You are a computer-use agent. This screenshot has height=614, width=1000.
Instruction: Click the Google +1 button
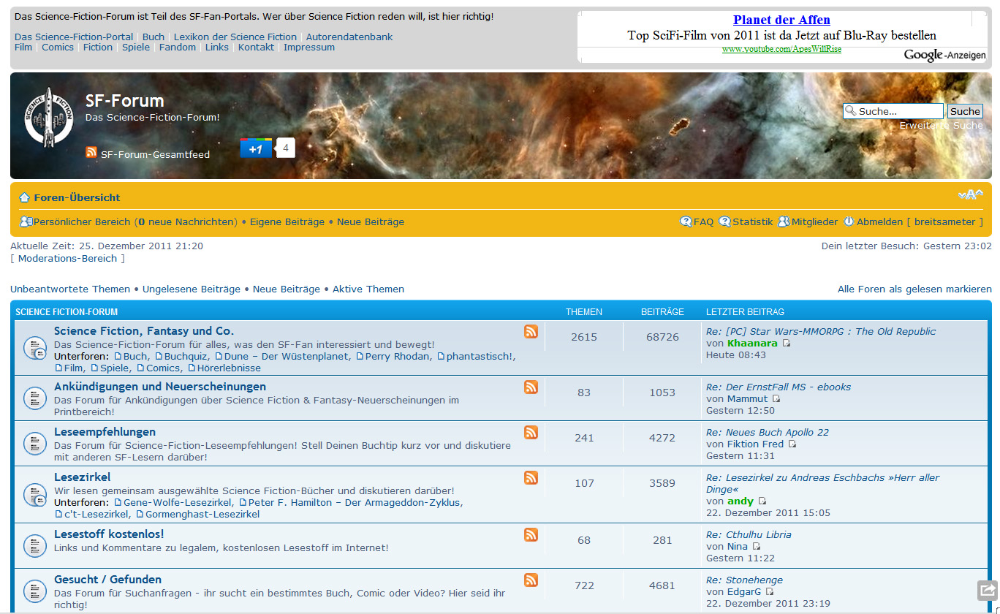[x=256, y=148]
